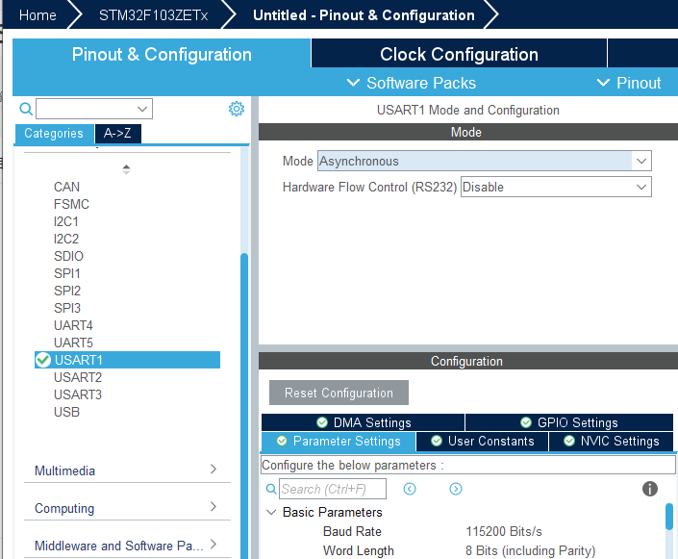Click the up/down collapse handle above CAN

(x=126, y=169)
